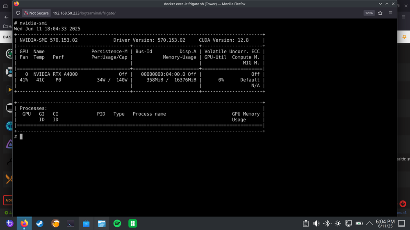Open the Konsole terminal from the taskbar
The width and height of the screenshot is (410, 230).
[71, 223]
